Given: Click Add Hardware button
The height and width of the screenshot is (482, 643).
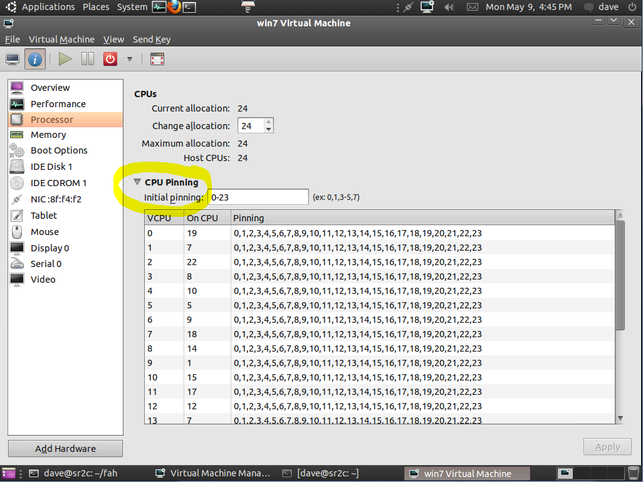Looking at the screenshot, I should point(65,448).
